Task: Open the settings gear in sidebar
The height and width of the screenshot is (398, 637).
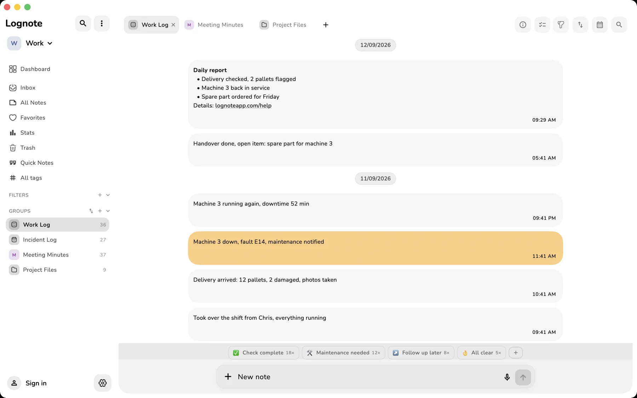Action: pyautogui.click(x=103, y=383)
